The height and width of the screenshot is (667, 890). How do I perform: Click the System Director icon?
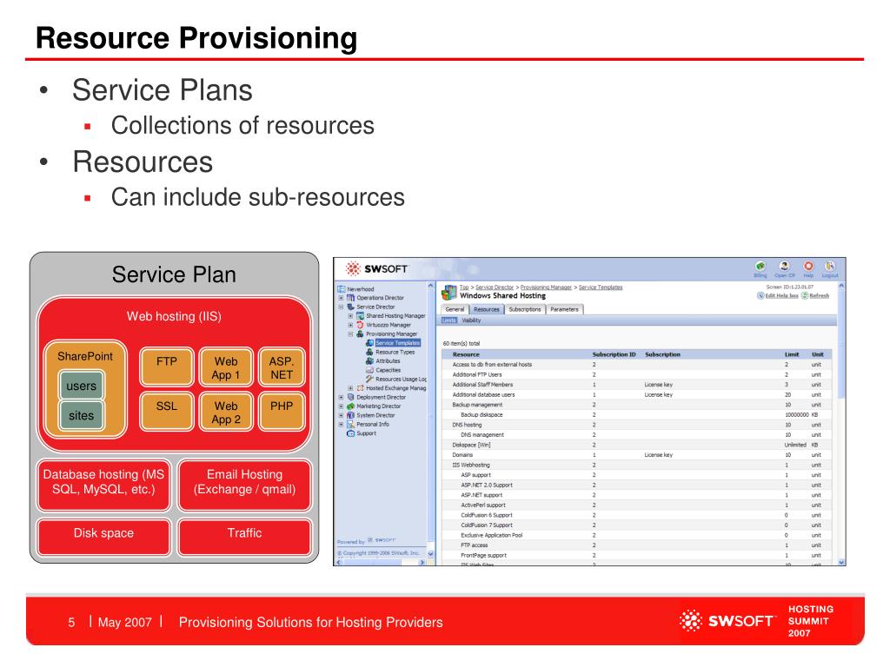[x=351, y=415]
